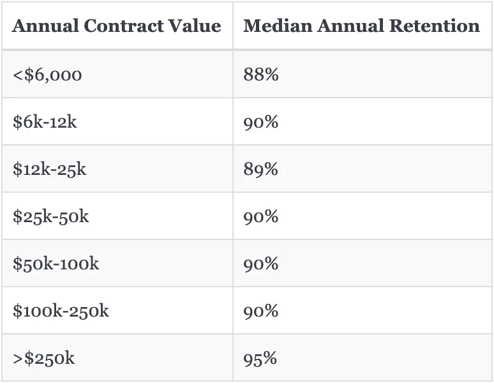Select the $50k-100k contract value cell
The height and width of the screenshot is (383, 494).
(56, 264)
